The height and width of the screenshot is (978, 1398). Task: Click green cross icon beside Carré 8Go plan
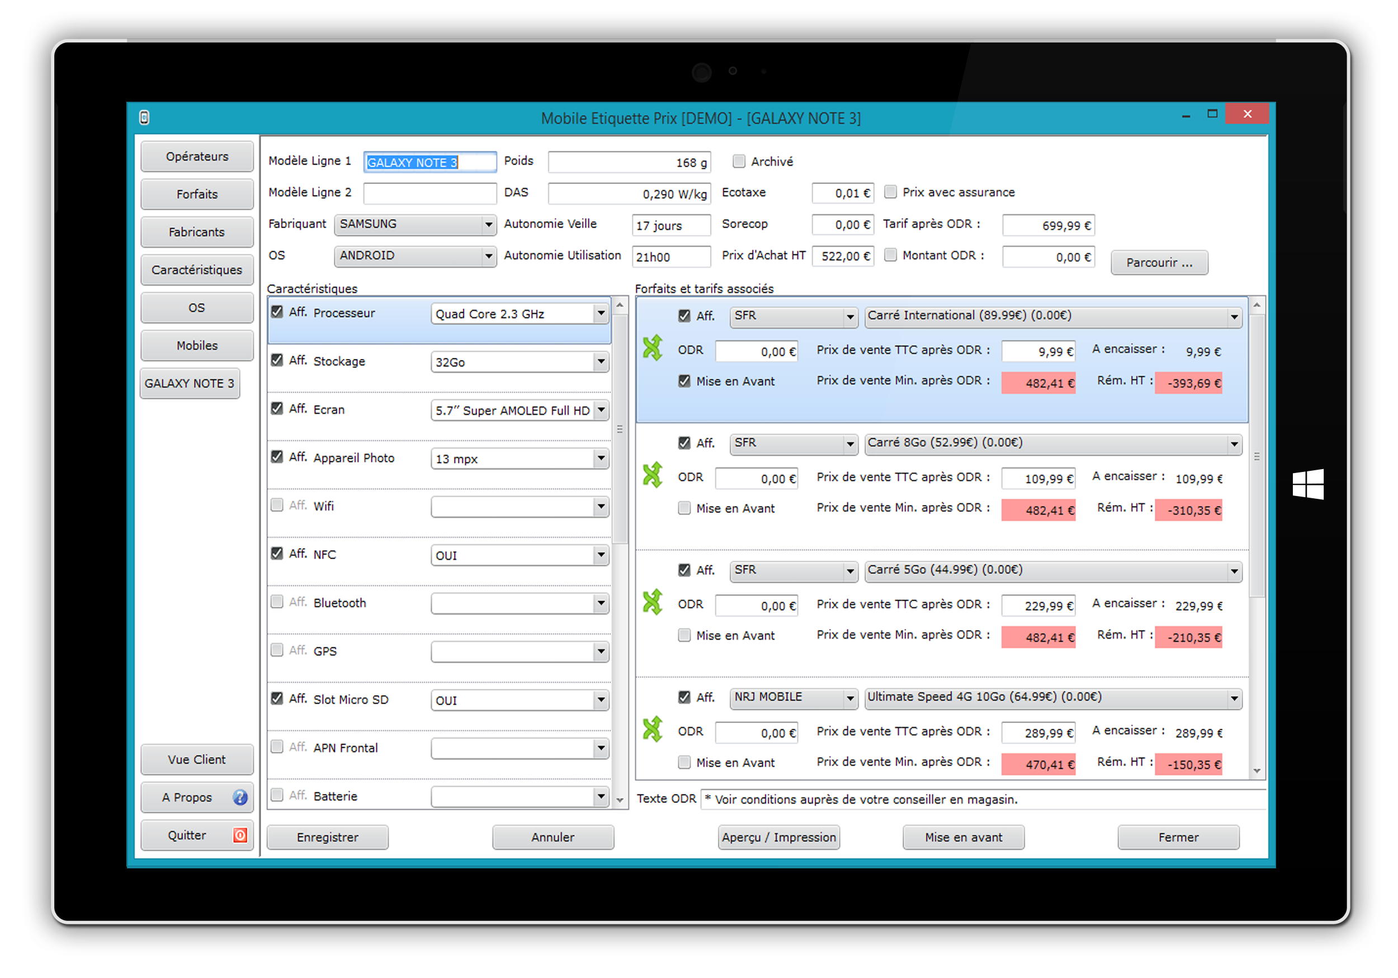pyautogui.click(x=652, y=475)
